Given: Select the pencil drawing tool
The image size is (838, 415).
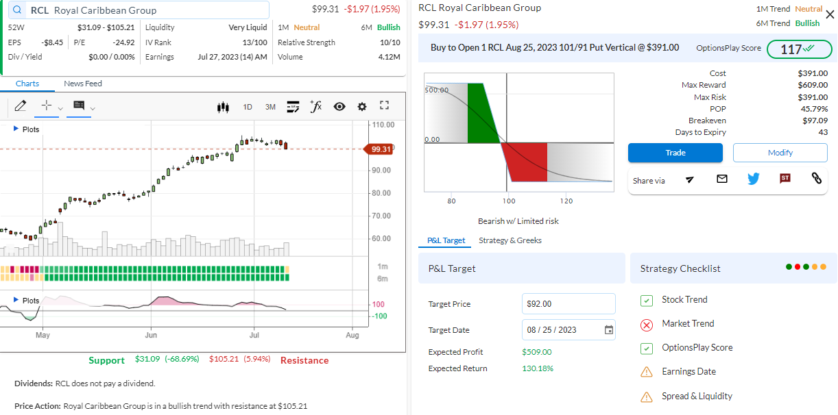Looking at the screenshot, I should tap(21, 106).
